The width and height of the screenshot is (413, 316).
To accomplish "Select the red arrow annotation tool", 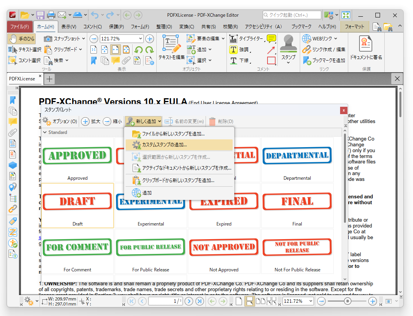I will tap(271, 50).
